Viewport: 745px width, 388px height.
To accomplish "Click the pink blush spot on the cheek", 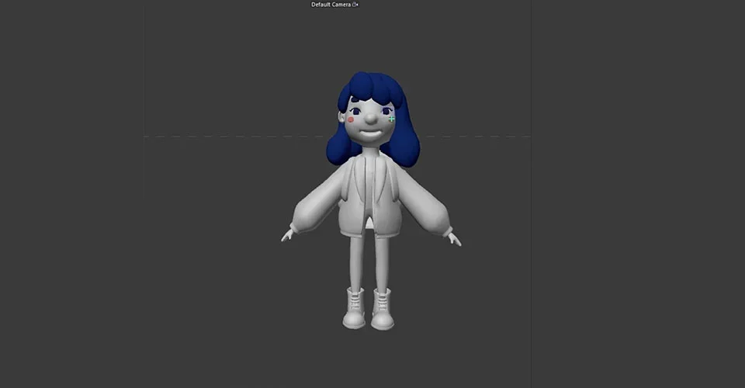I will tap(351, 120).
